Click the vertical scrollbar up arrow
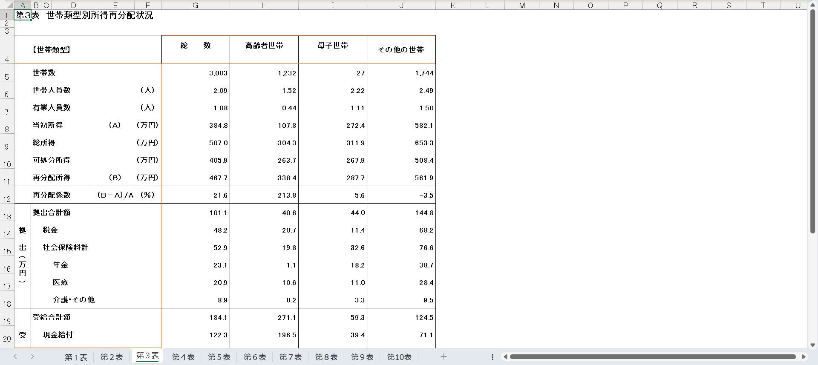818x365 pixels. point(812,5)
